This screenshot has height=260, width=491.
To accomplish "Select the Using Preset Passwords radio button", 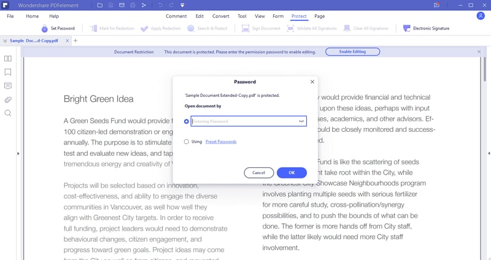I will point(187,142).
